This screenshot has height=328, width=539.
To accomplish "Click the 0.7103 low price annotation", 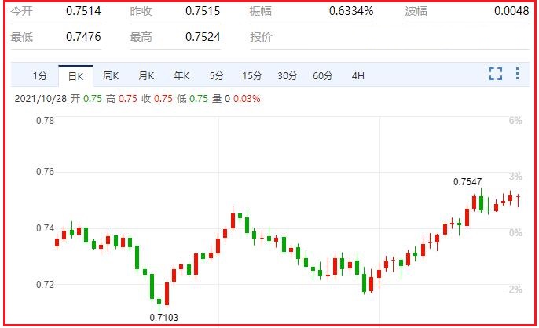I will 164,317.
